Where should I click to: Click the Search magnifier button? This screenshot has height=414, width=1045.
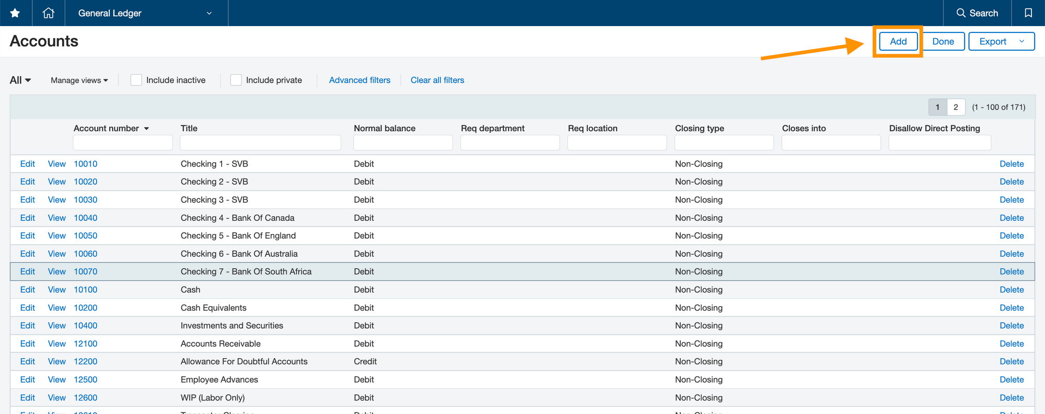click(977, 13)
